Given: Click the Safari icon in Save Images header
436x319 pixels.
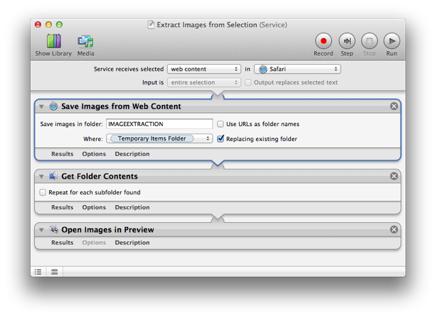Looking at the screenshot, I should [53, 106].
